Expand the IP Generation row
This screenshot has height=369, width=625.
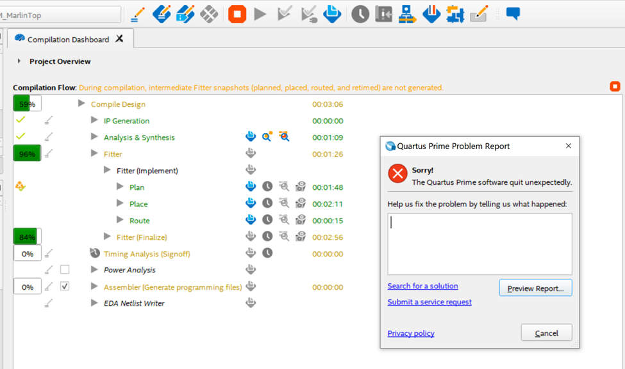pos(94,120)
